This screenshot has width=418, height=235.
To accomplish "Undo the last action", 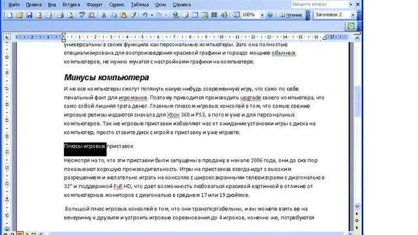I will pos(145,15).
